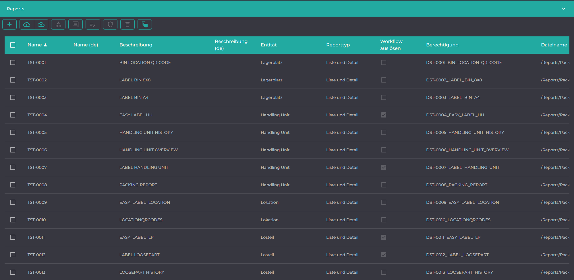This screenshot has width=574, height=280.
Task: Click the shapes category icon in toolbar
Action: (x=58, y=24)
